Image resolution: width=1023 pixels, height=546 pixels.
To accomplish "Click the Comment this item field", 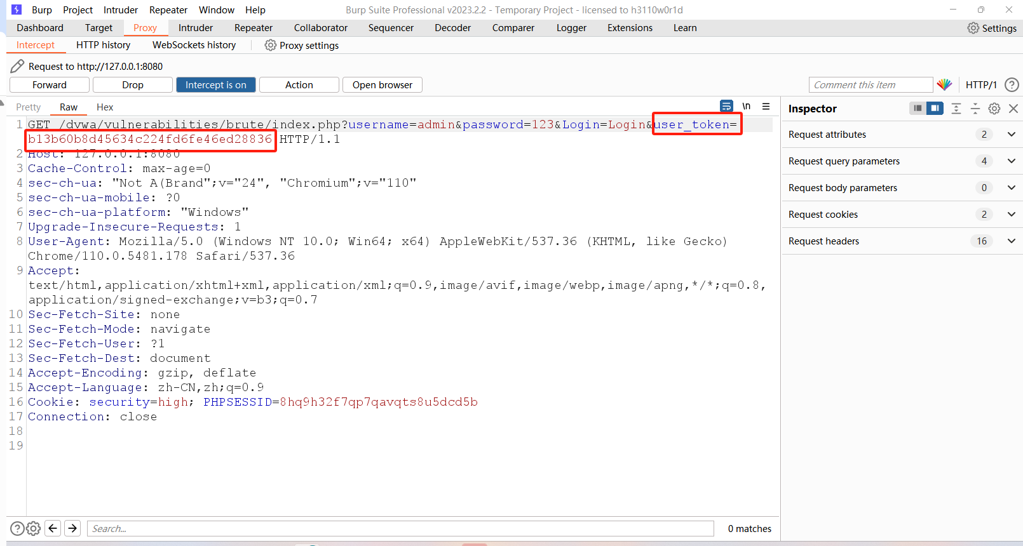I will [871, 84].
